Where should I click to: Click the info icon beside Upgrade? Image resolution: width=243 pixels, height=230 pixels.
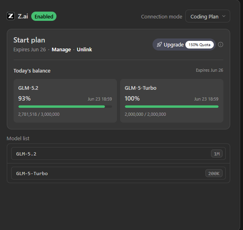(x=221, y=44)
